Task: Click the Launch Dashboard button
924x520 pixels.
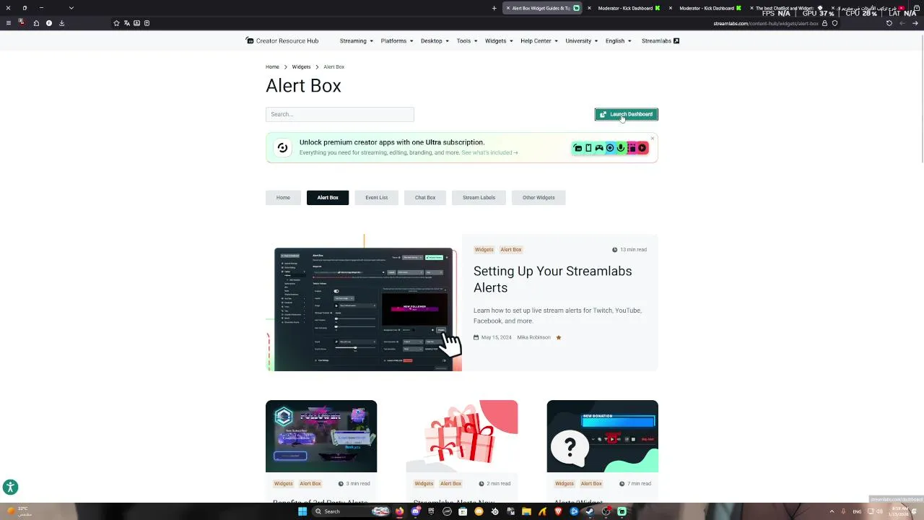Action: [626, 114]
